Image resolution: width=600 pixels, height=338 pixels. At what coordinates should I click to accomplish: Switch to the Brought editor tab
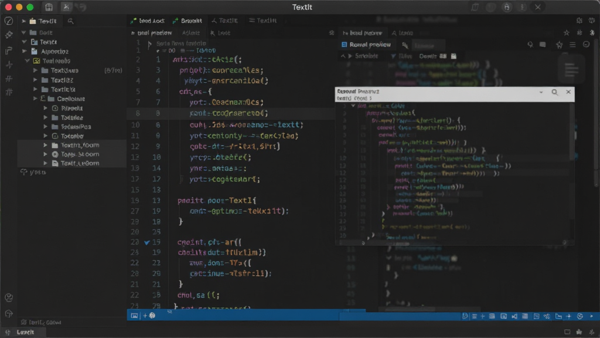coord(187,21)
